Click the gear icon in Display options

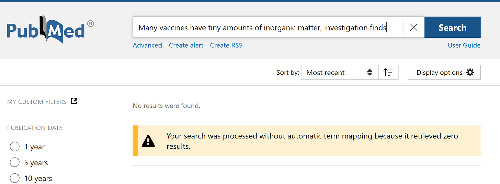pos(470,72)
